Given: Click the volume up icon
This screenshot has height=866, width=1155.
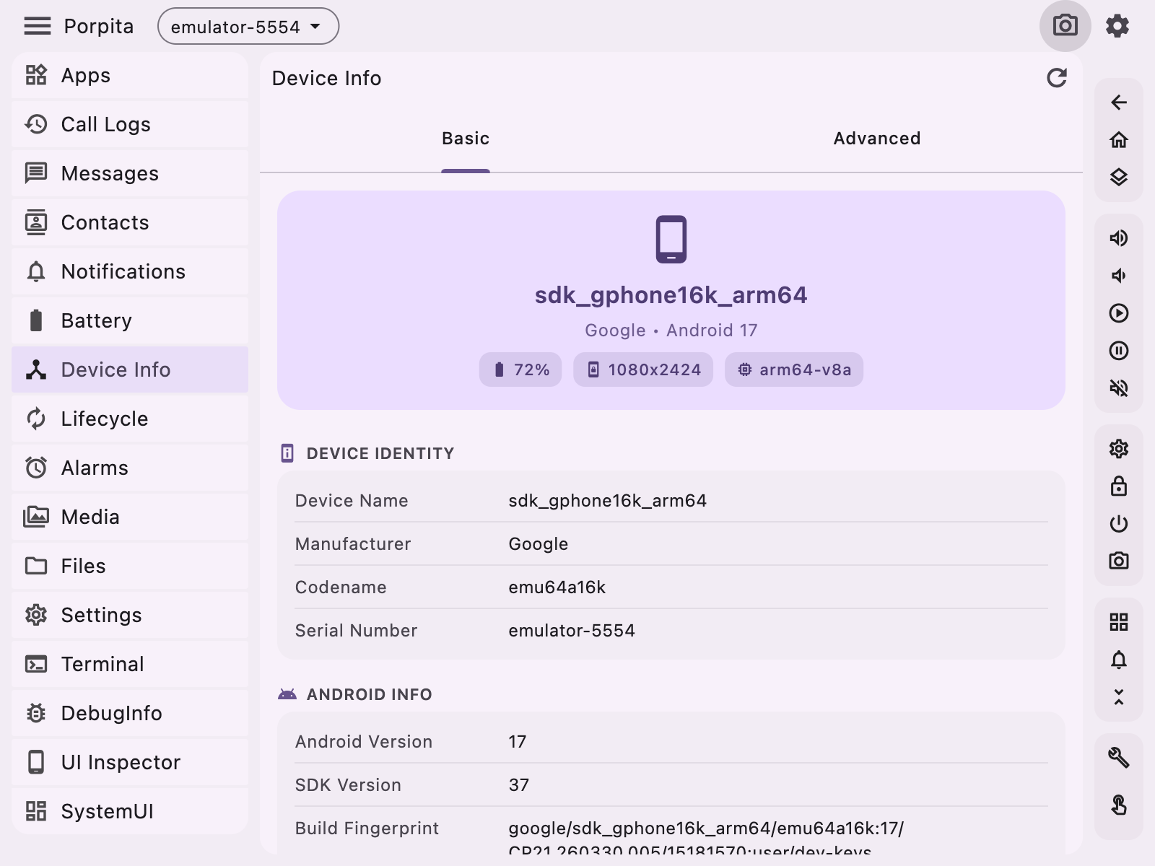Looking at the screenshot, I should [x=1119, y=238].
